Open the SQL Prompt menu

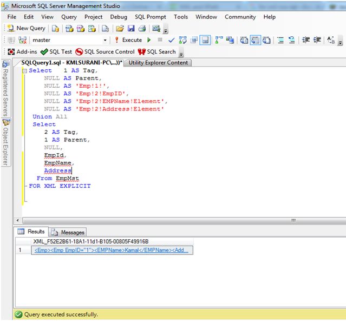point(151,17)
